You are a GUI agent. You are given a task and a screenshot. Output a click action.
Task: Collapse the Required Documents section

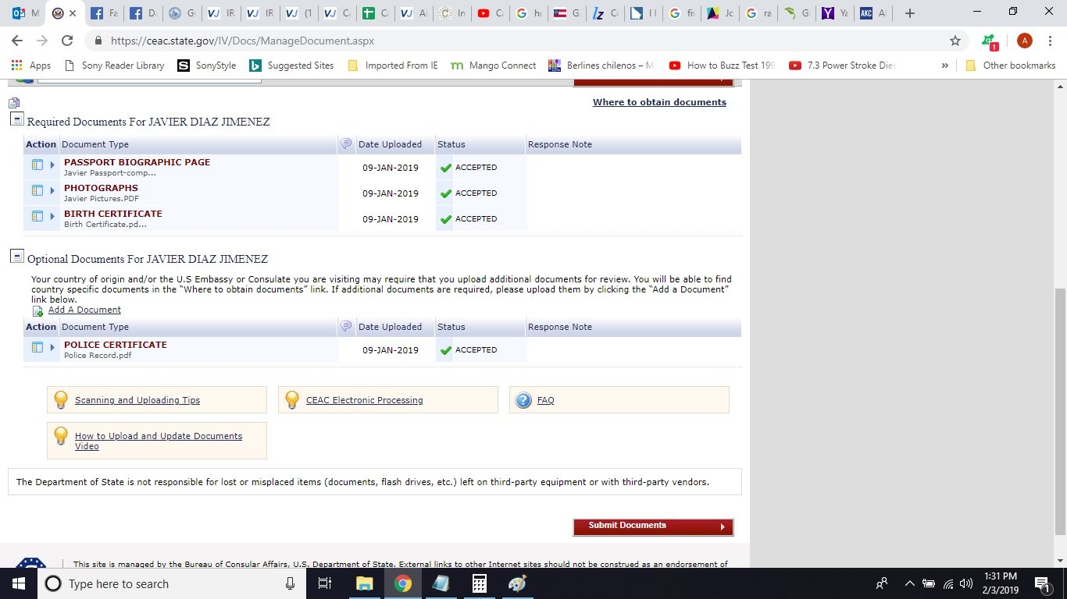point(16,119)
